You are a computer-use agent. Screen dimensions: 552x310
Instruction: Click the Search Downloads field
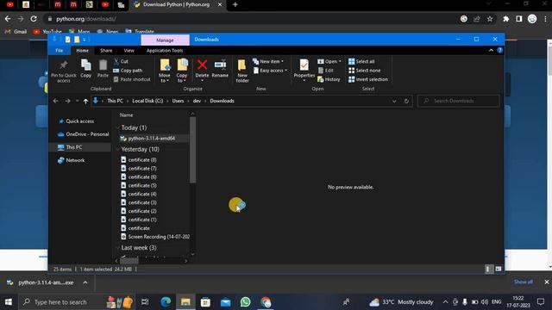(458, 101)
